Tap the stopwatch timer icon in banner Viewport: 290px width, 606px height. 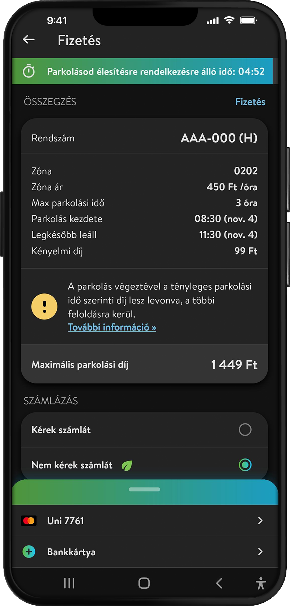click(x=29, y=71)
